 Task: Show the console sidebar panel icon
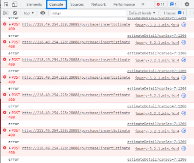6,13
